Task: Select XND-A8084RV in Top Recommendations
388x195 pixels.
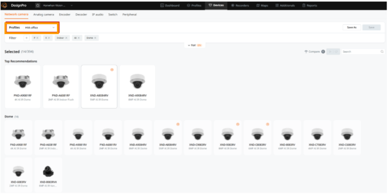Action: (x=99, y=87)
